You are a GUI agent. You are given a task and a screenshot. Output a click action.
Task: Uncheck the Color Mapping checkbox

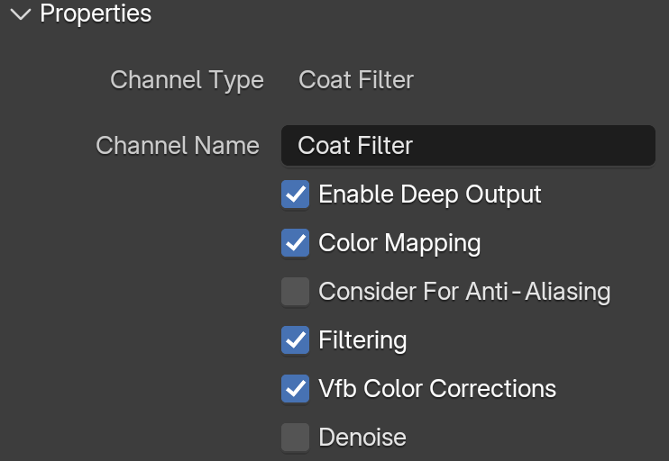[295, 243]
